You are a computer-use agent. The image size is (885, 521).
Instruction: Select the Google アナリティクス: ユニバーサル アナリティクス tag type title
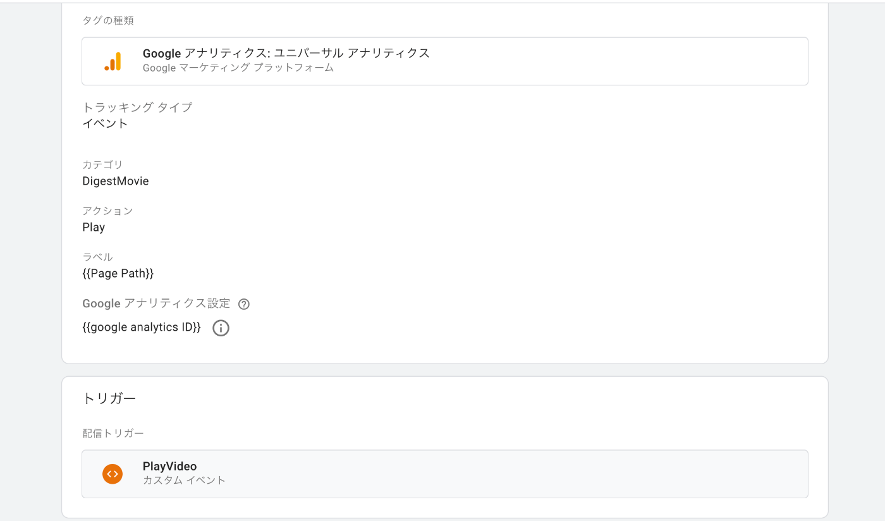[286, 53]
